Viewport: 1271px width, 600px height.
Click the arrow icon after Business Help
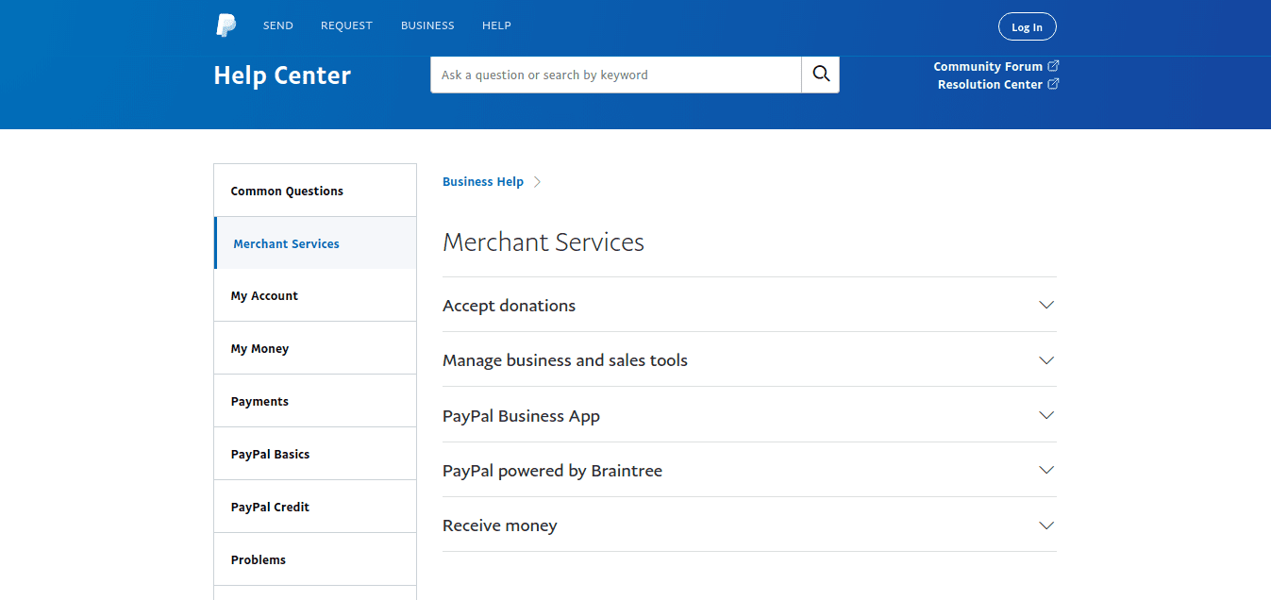537,182
